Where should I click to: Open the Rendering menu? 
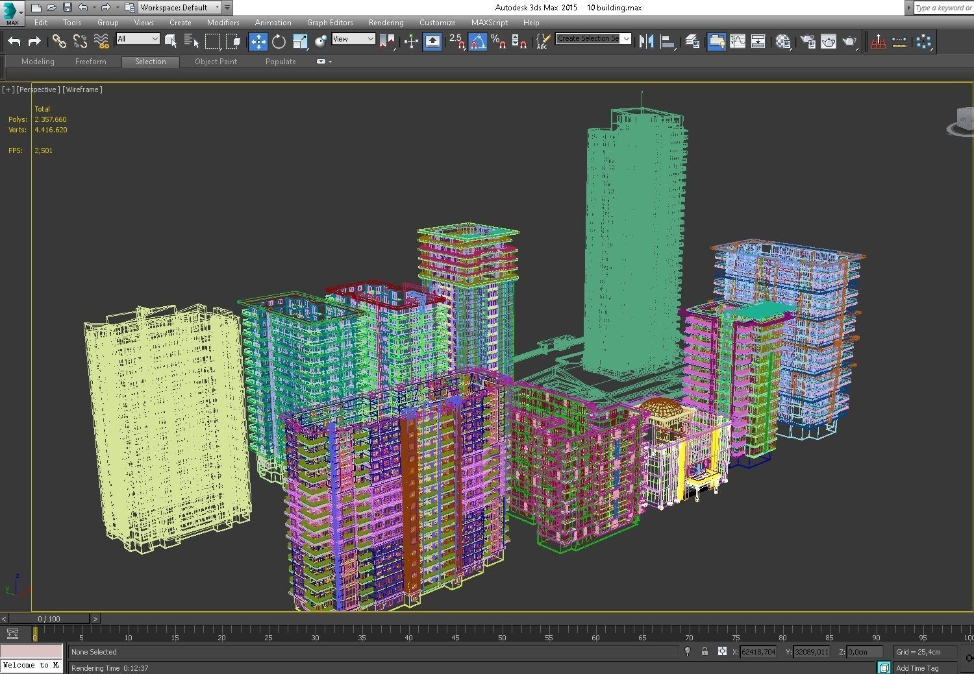click(x=386, y=23)
